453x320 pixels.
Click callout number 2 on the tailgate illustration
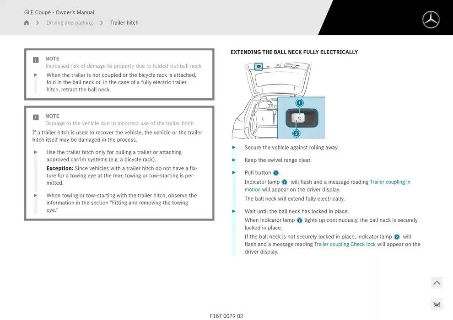[x=296, y=133]
